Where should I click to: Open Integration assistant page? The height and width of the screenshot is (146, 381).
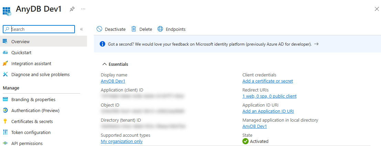[31, 63]
